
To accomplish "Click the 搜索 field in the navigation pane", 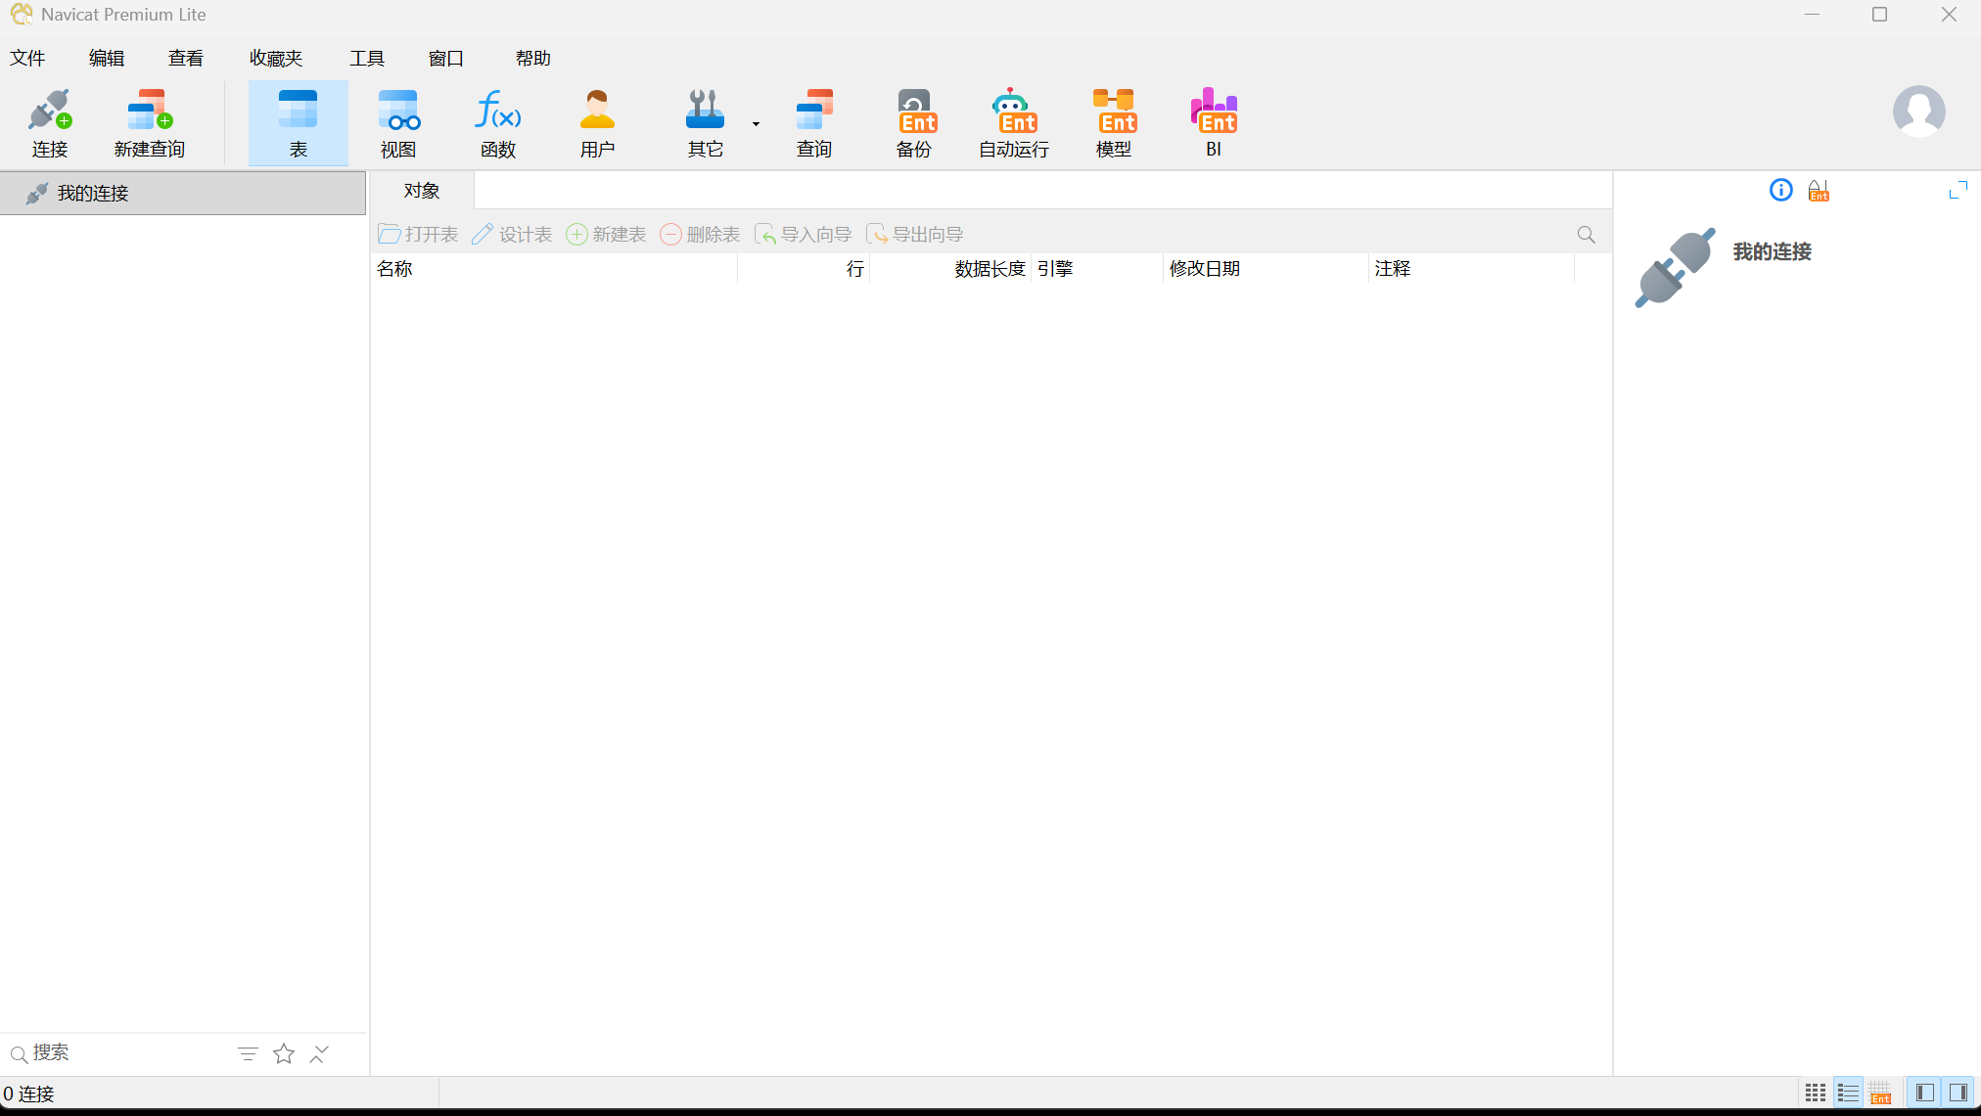I will [117, 1053].
